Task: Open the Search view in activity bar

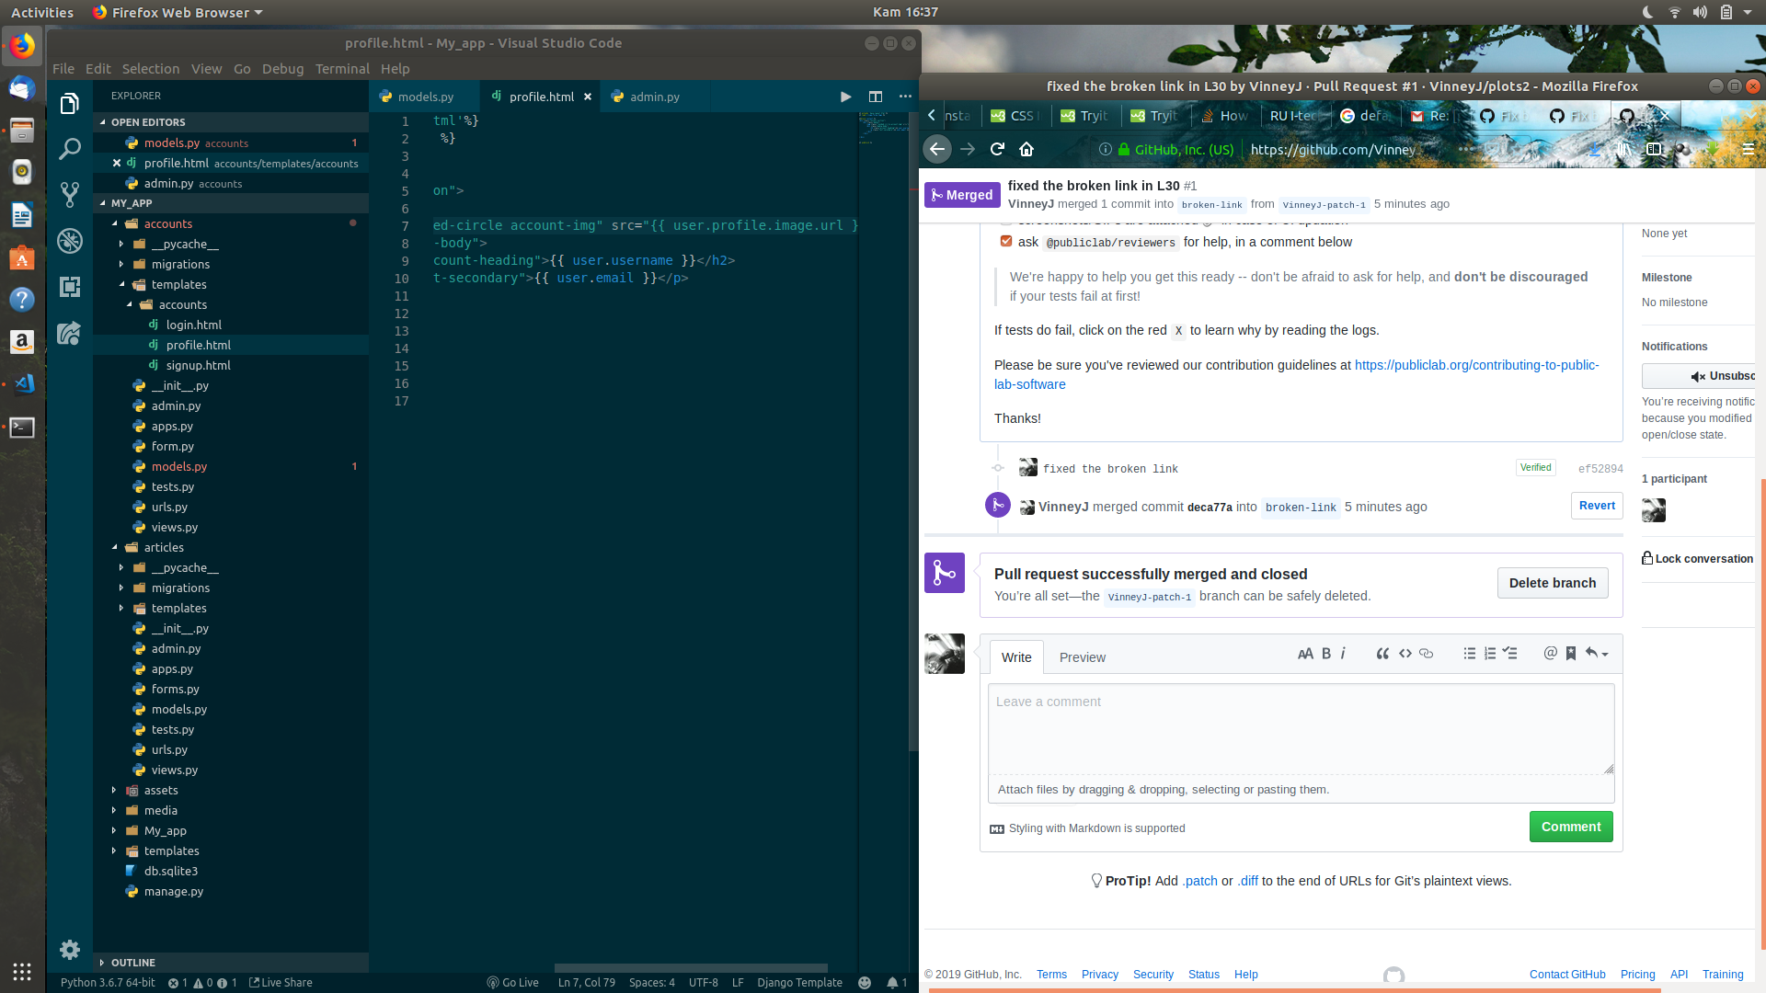Action: point(70,148)
